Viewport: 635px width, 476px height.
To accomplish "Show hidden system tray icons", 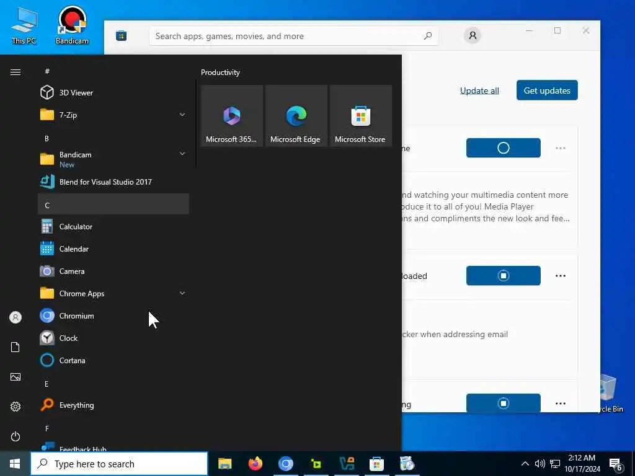I will 525,464.
